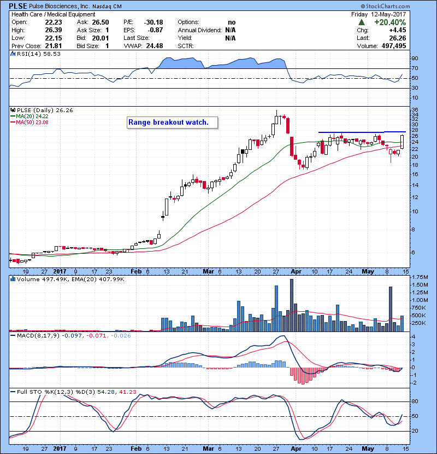Viewport: 437px width, 454px height.
Task: Click the EPS value -0.87
Action: 155,30
